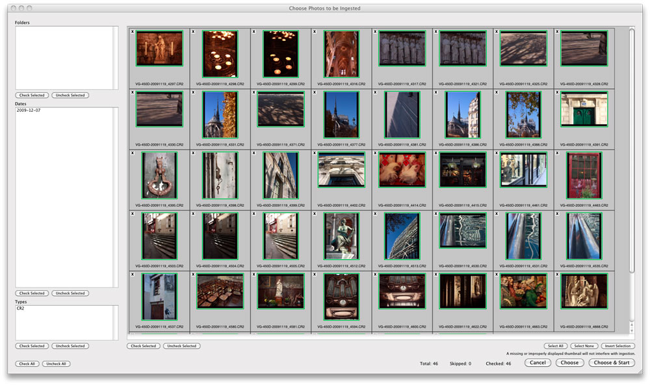Uncheck the checkbox for VG-450D-20091119_4594.CR2
650x385 pixels.
click(315, 274)
